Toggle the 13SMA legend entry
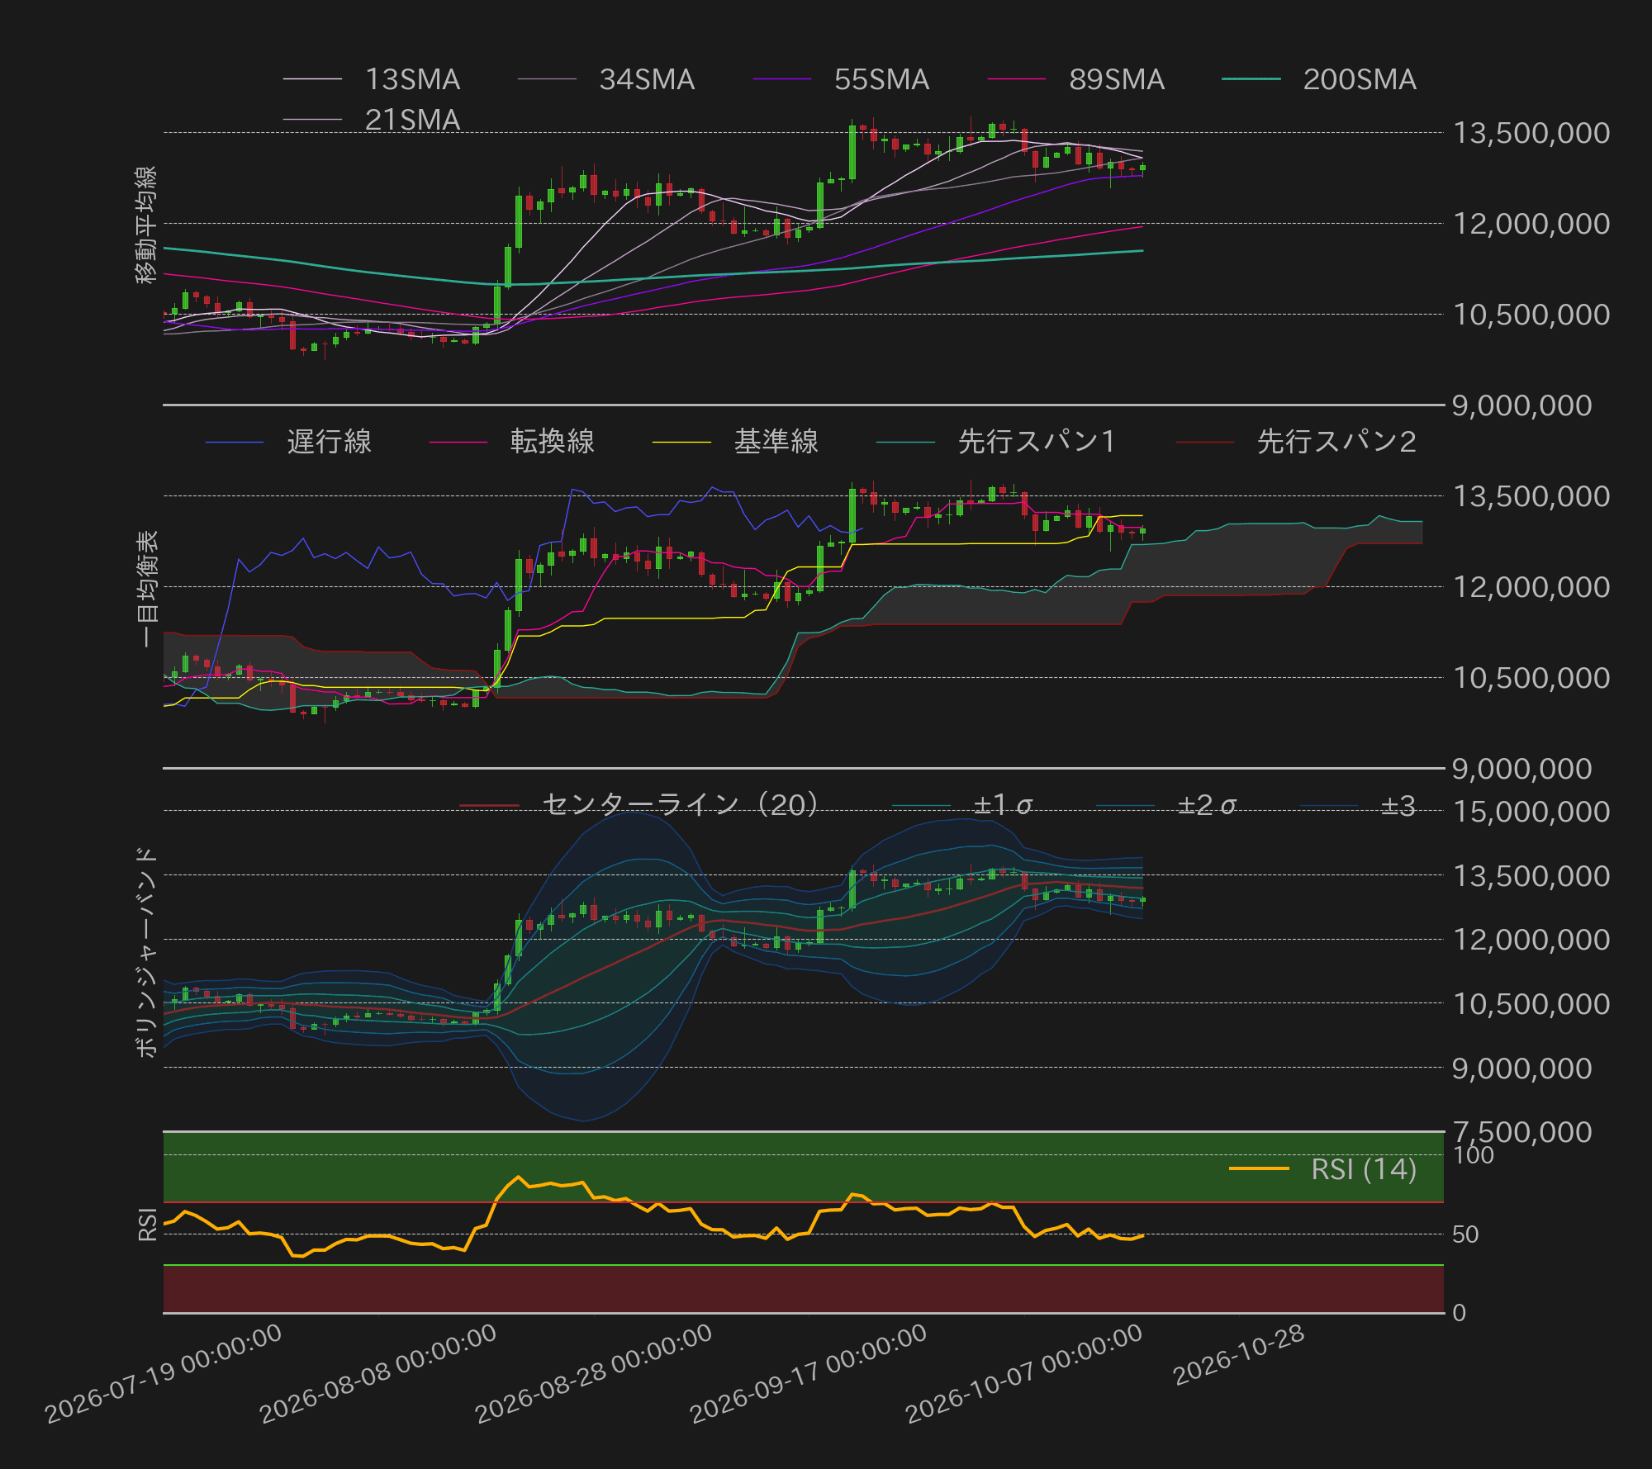Screen dimensions: 1652x1469 (x=372, y=79)
